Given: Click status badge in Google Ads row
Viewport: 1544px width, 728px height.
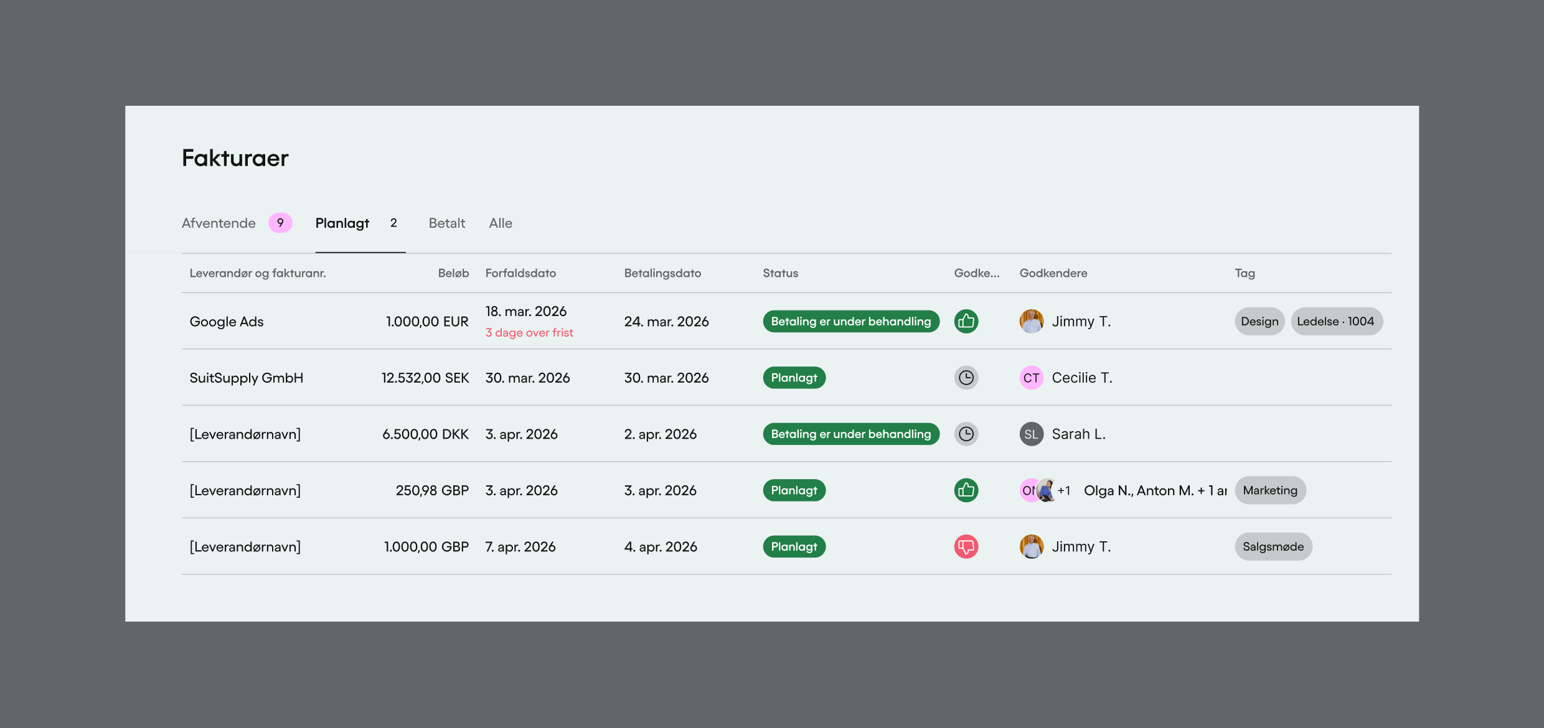Looking at the screenshot, I should click(x=851, y=321).
